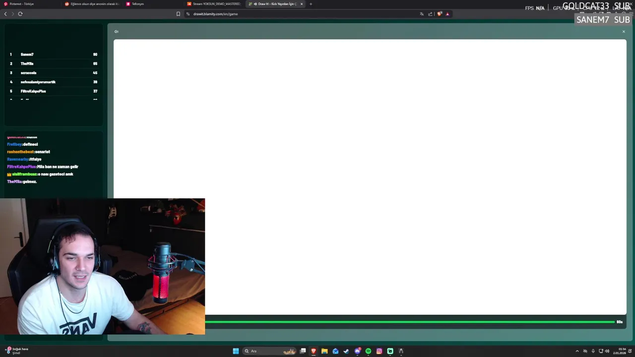Switch to Eğlence olsun diye anonim tab

pos(92,4)
